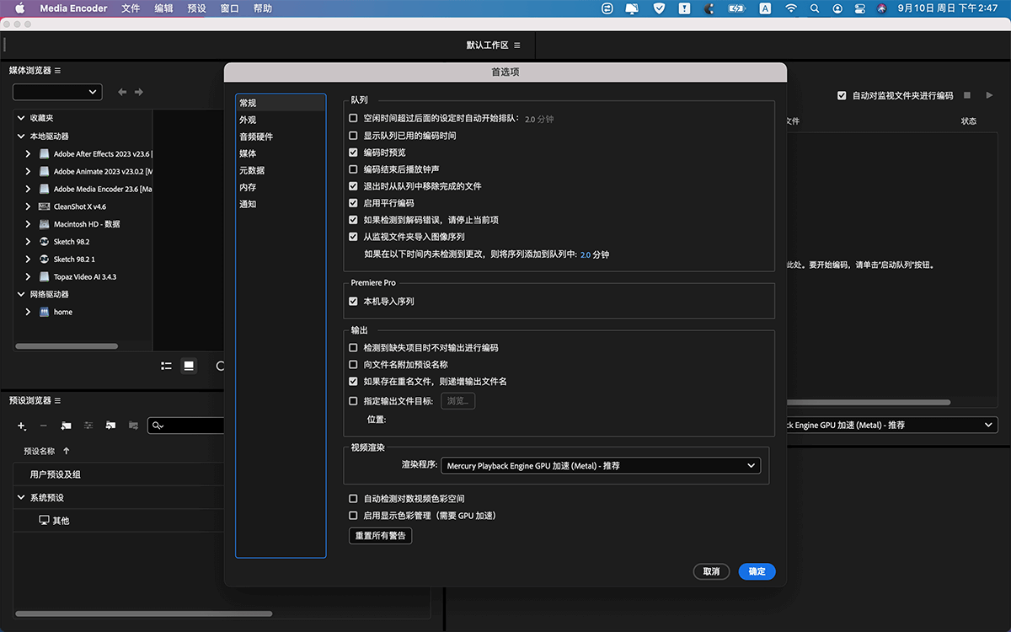Click the delete preset minus icon

(x=44, y=426)
